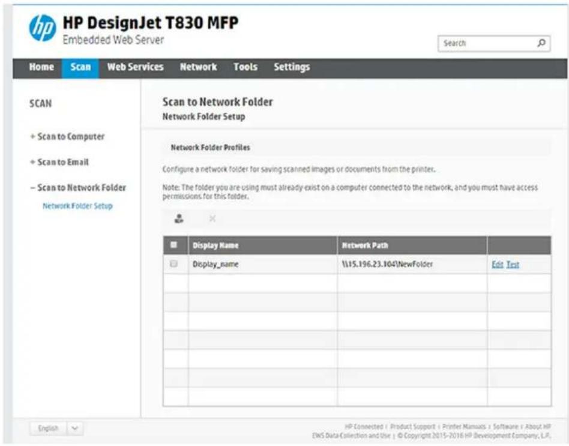Open the HP Connected footer link

364,427
